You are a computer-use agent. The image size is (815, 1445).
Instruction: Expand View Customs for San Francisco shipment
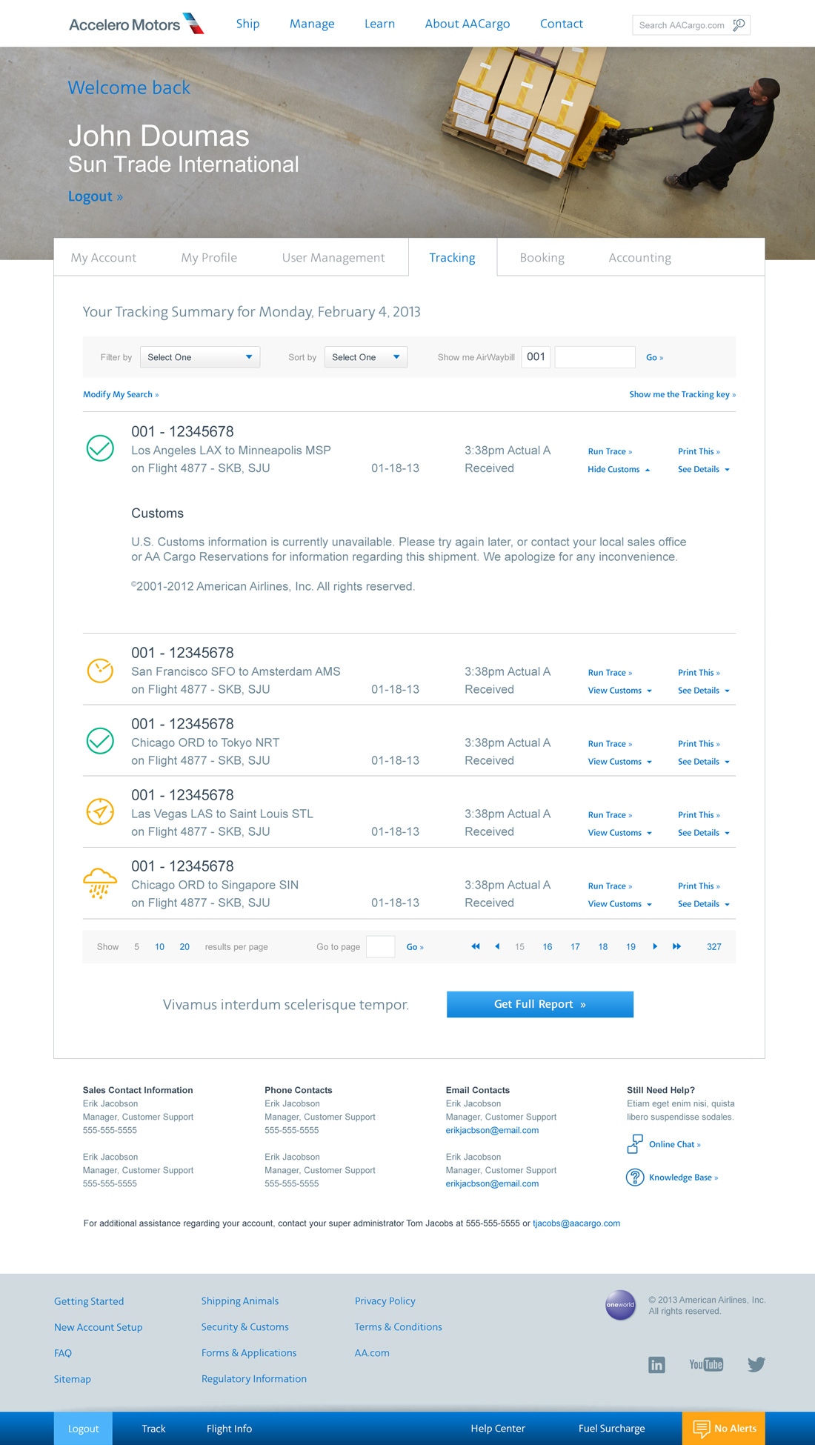619,691
